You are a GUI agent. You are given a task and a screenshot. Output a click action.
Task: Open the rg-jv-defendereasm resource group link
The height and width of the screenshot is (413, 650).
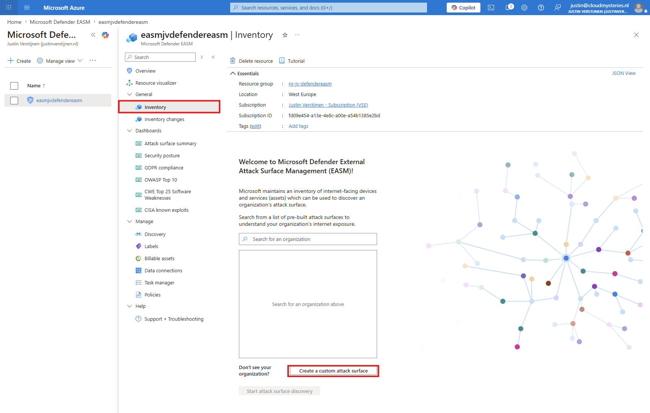pos(310,84)
